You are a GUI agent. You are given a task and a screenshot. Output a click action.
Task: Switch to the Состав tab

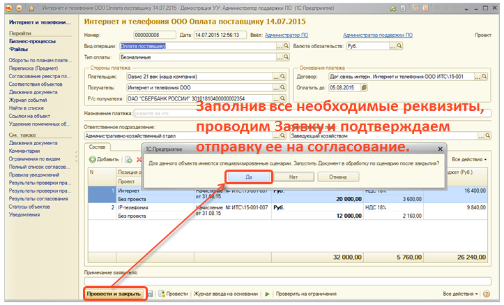pos(98,146)
